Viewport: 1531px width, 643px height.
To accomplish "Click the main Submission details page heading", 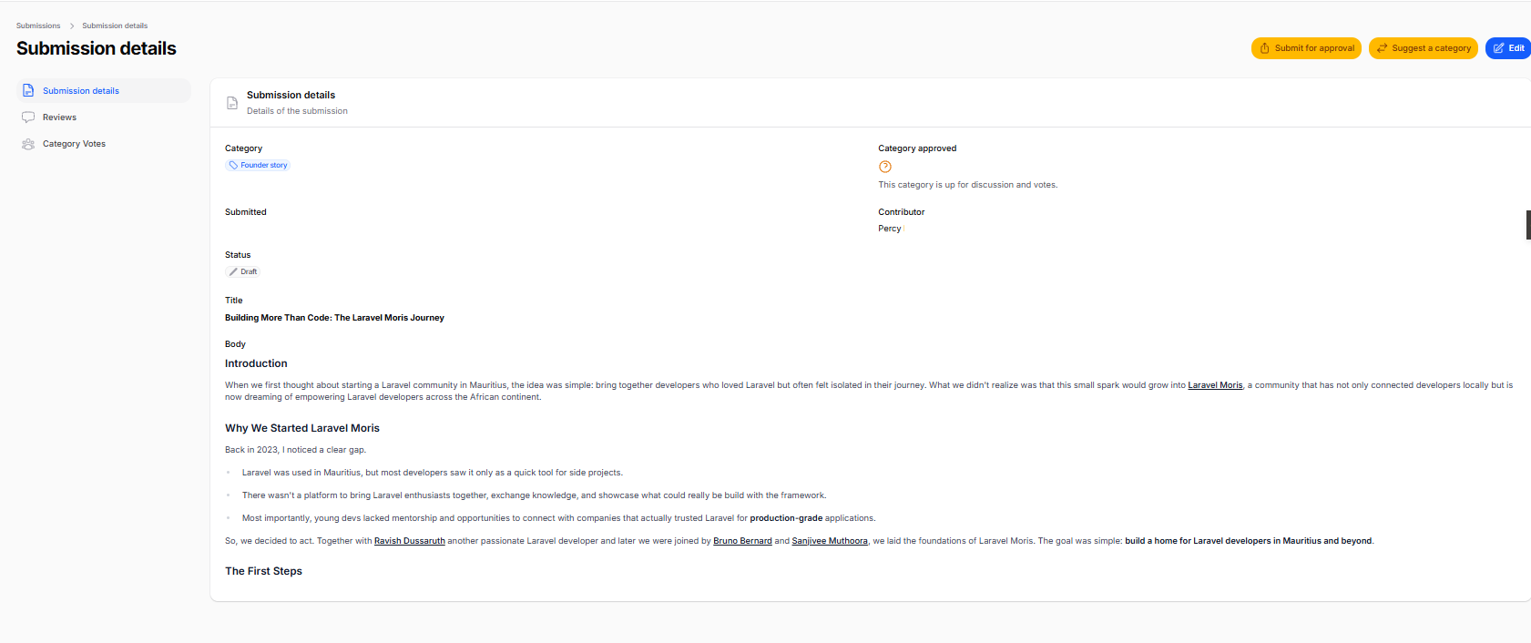I will point(97,48).
